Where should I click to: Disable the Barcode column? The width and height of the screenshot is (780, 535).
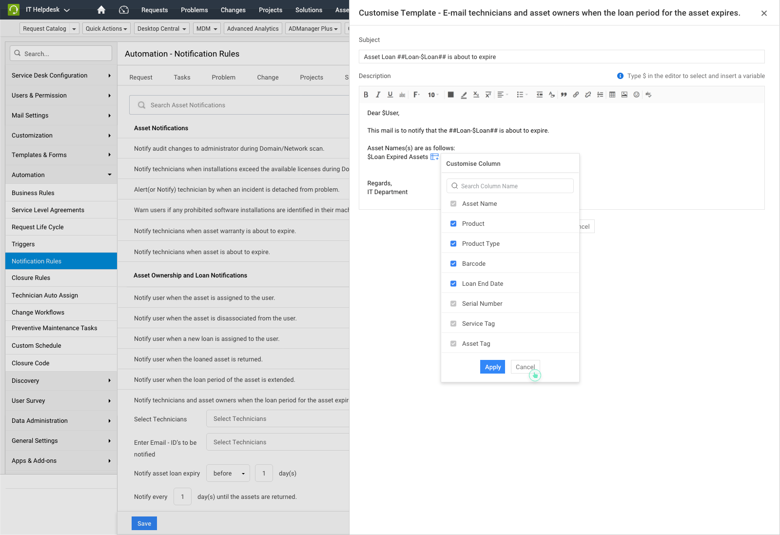453,263
